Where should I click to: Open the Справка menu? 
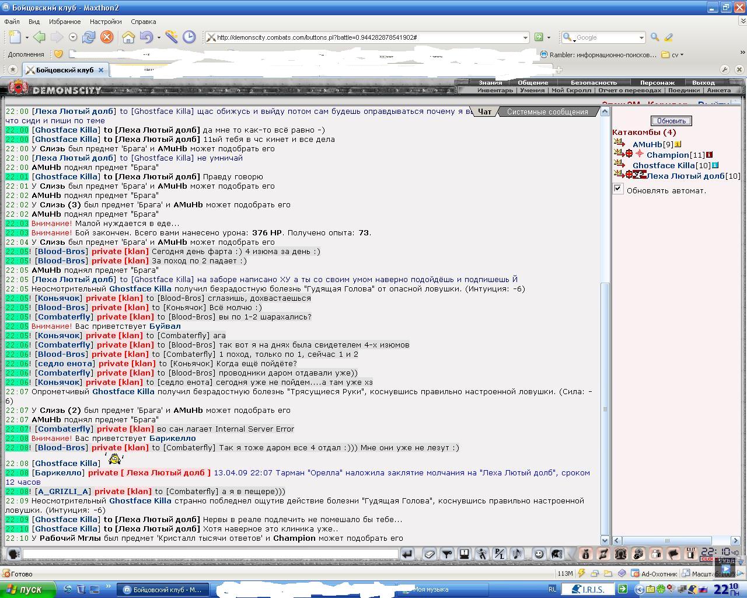click(144, 22)
